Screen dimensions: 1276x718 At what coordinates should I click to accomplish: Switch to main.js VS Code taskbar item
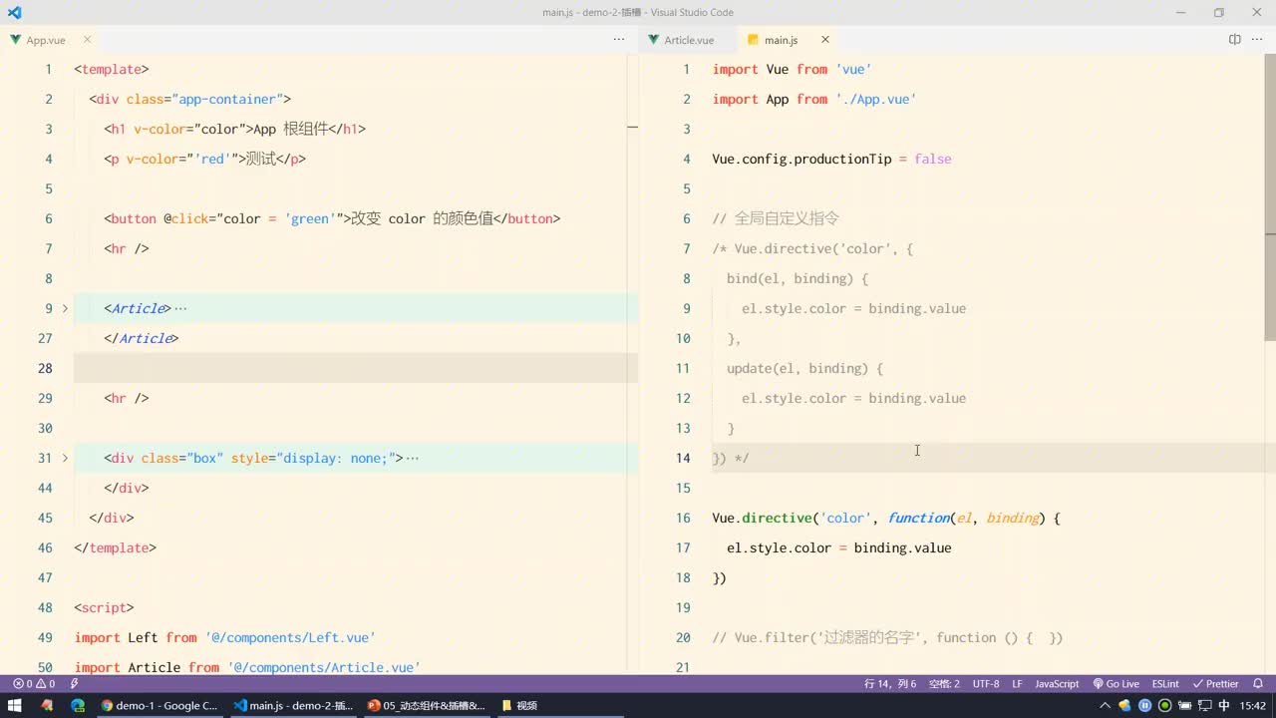[x=293, y=705]
